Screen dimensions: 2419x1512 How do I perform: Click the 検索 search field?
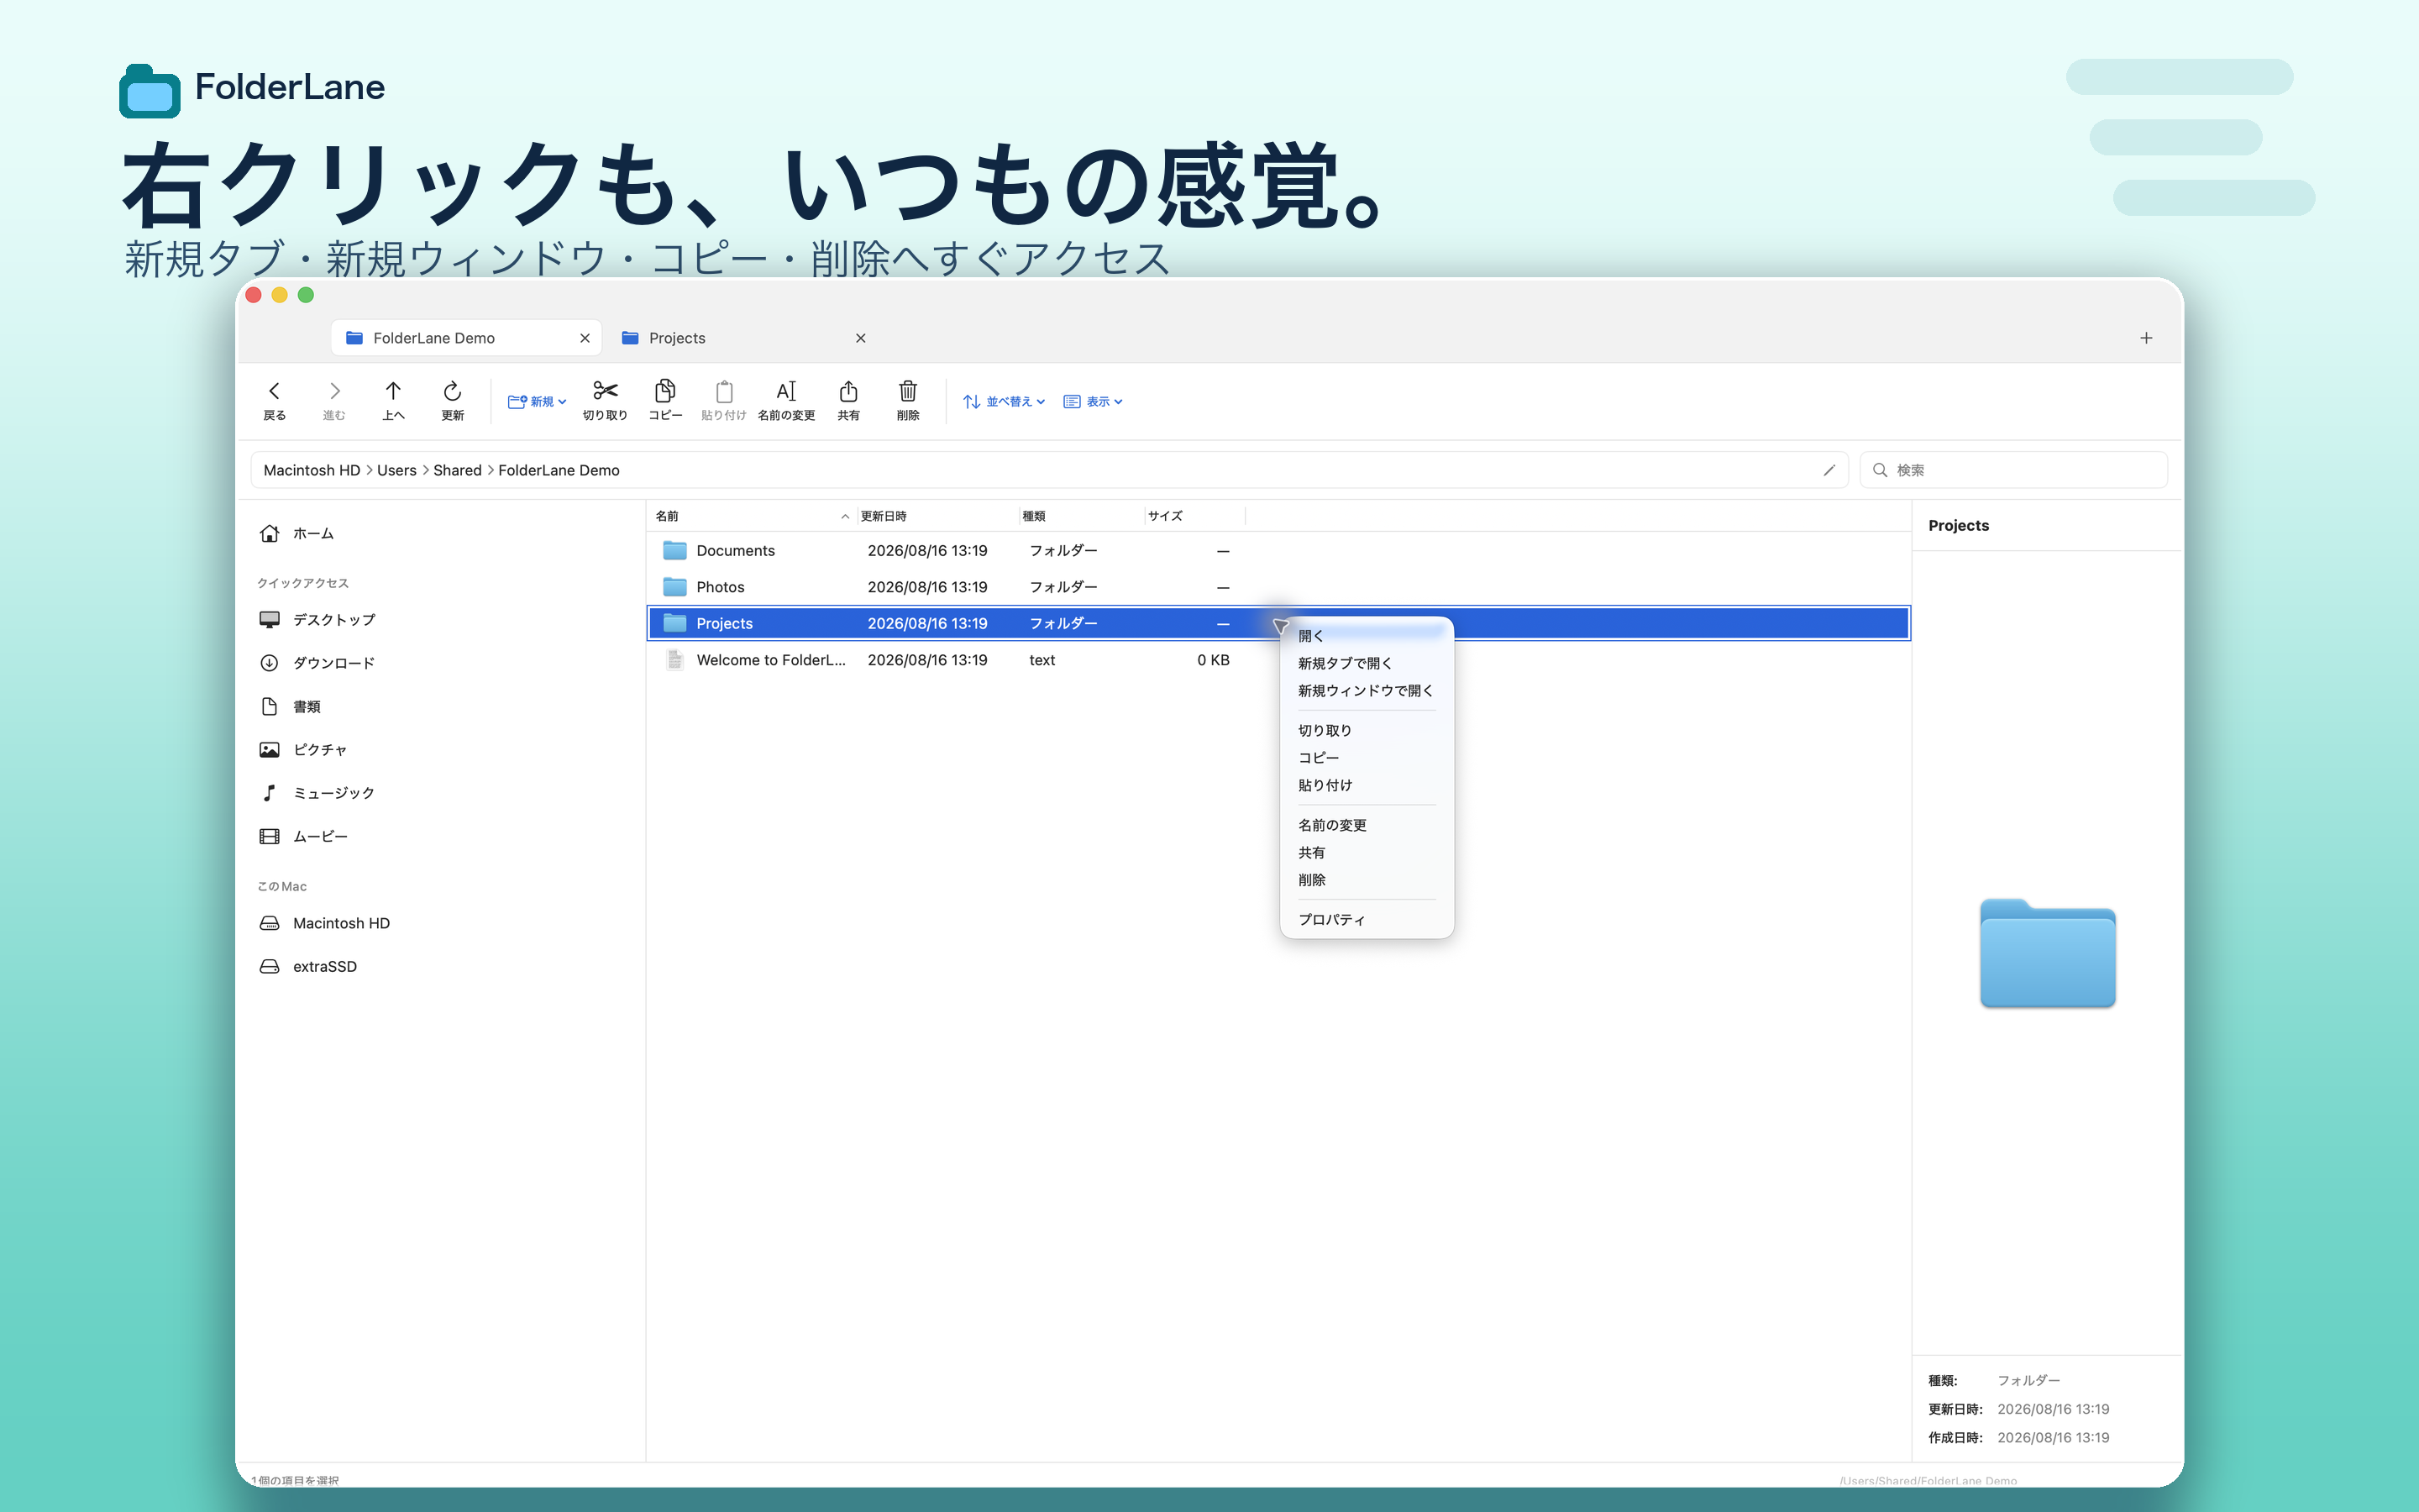[2013, 470]
